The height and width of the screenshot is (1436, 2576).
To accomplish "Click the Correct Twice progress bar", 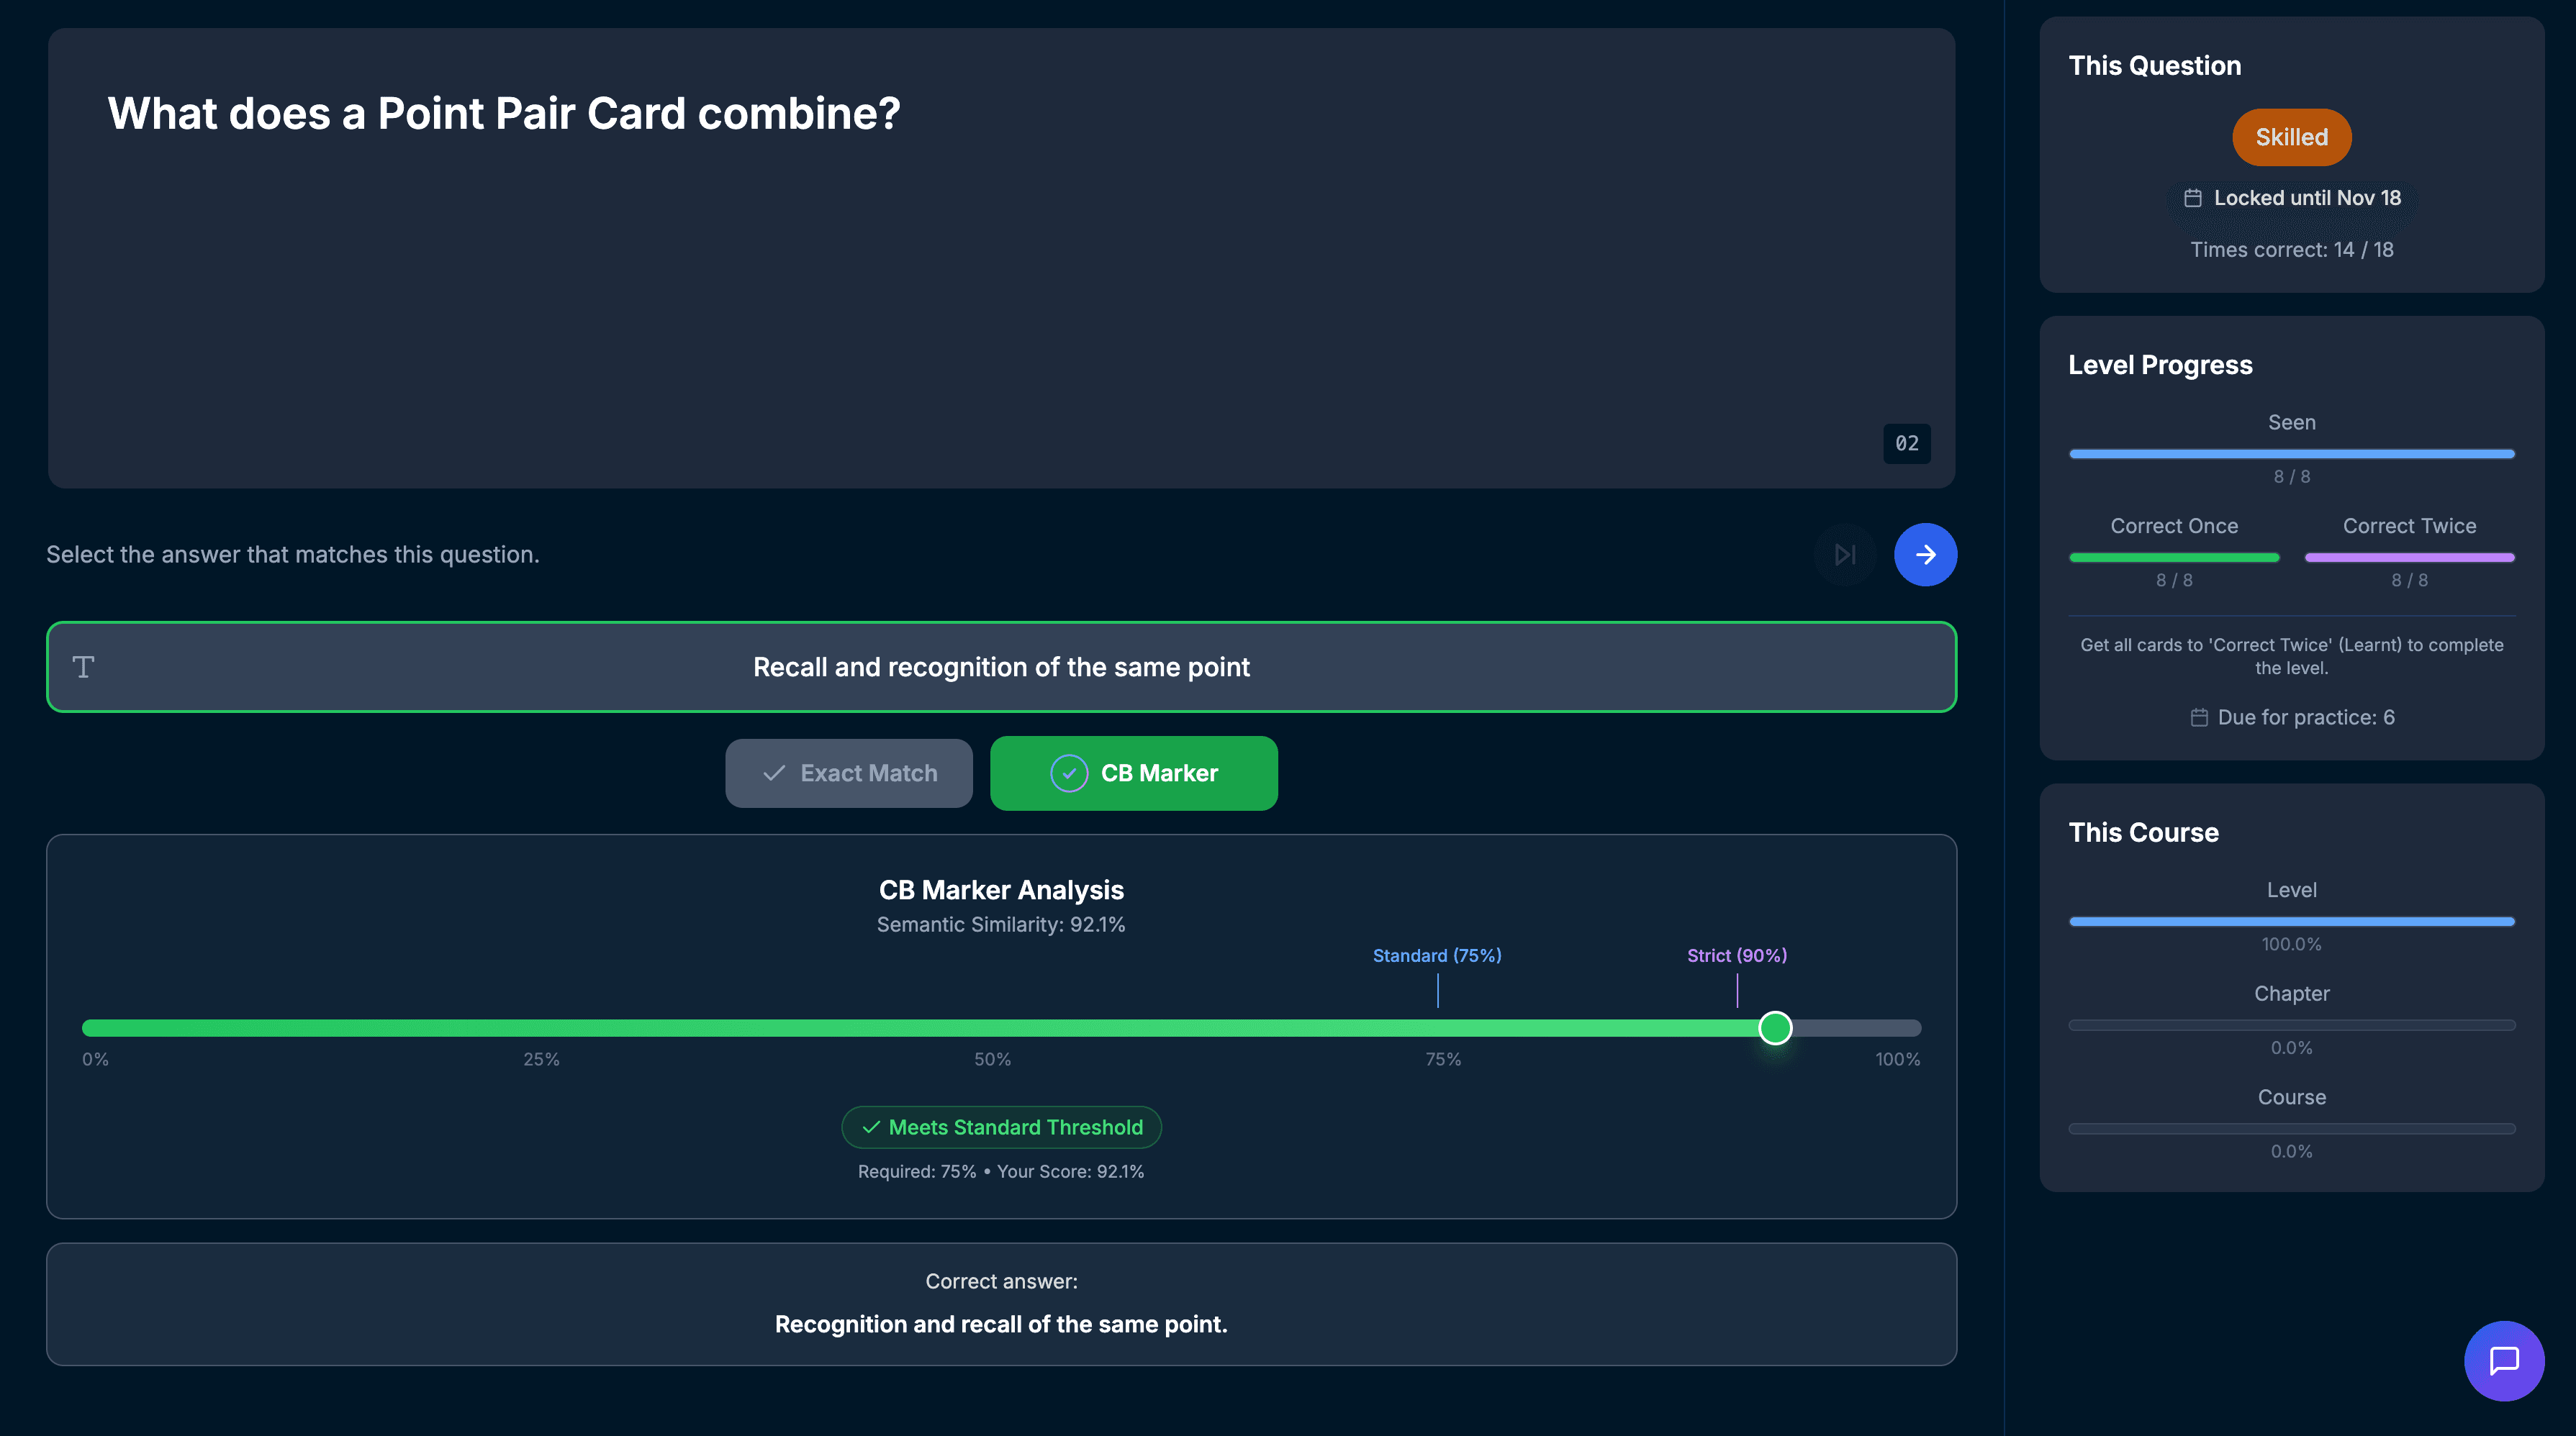I will [x=2409, y=558].
